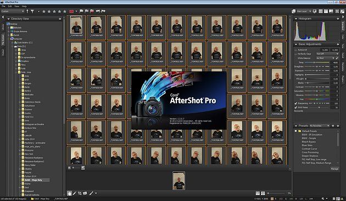Toggle the pick flag icon

click(x=81, y=11)
